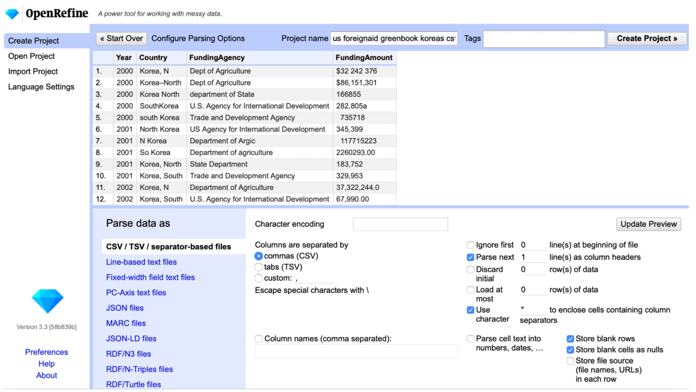Click the "Start Over" button
Image resolution: width=696 pixels, height=392 pixels.
[x=121, y=38]
